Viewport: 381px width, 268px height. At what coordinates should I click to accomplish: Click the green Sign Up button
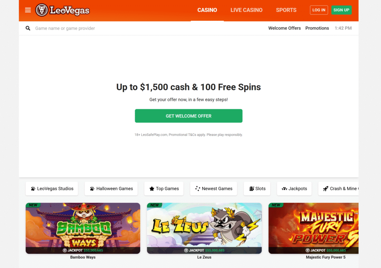coord(341,10)
